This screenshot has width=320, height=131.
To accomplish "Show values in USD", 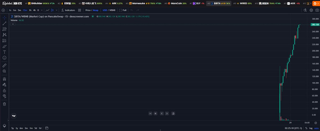I will tap(105, 10).
